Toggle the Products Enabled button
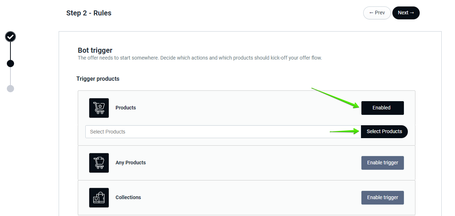The image size is (455, 216). (x=382, y=108)
